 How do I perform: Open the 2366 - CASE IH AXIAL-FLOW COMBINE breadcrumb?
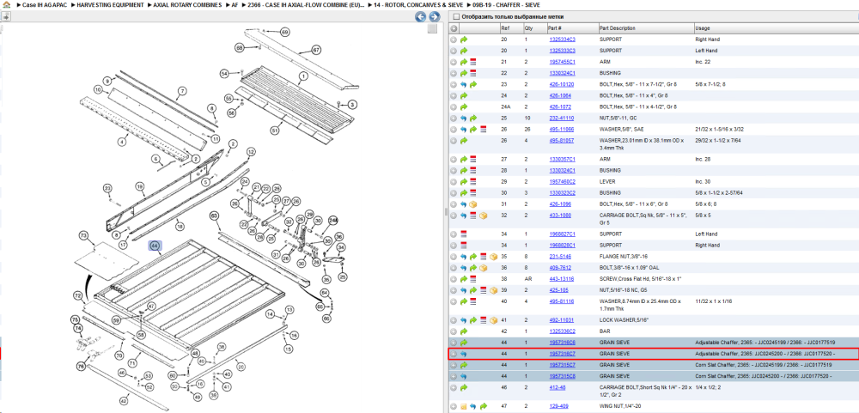307,4
